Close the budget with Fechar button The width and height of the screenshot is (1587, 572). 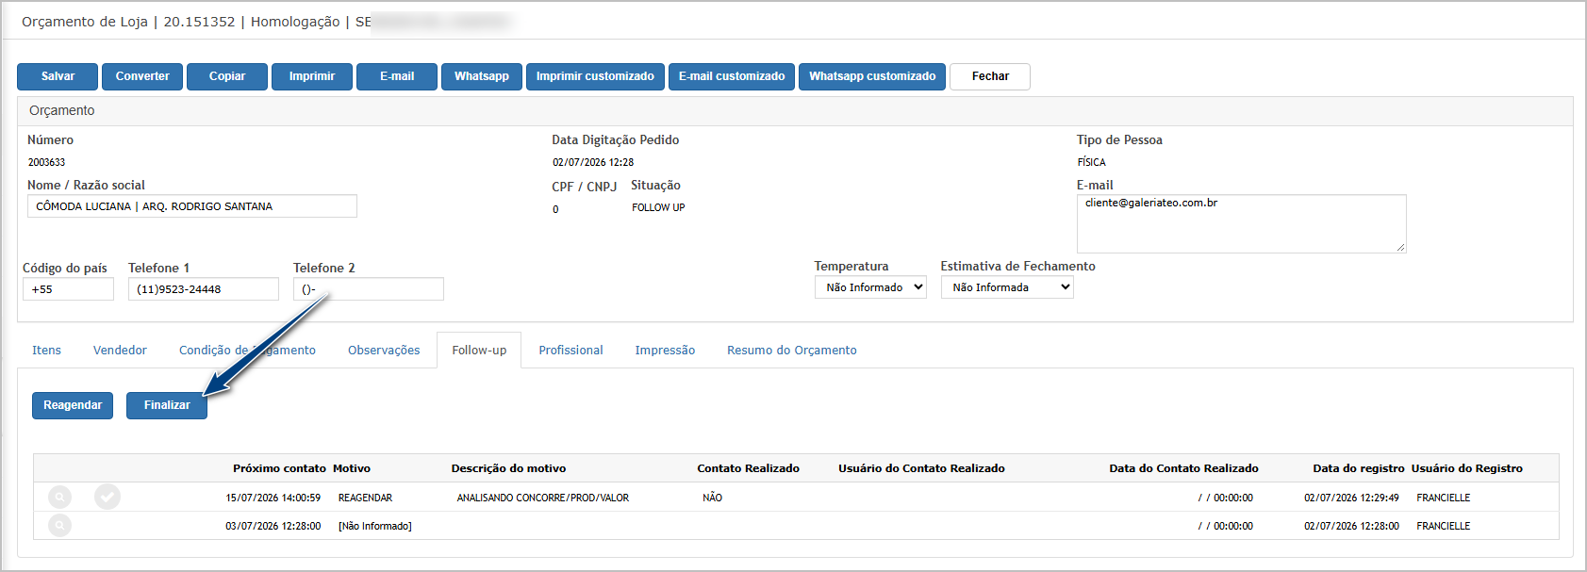[x=990, y=76]
